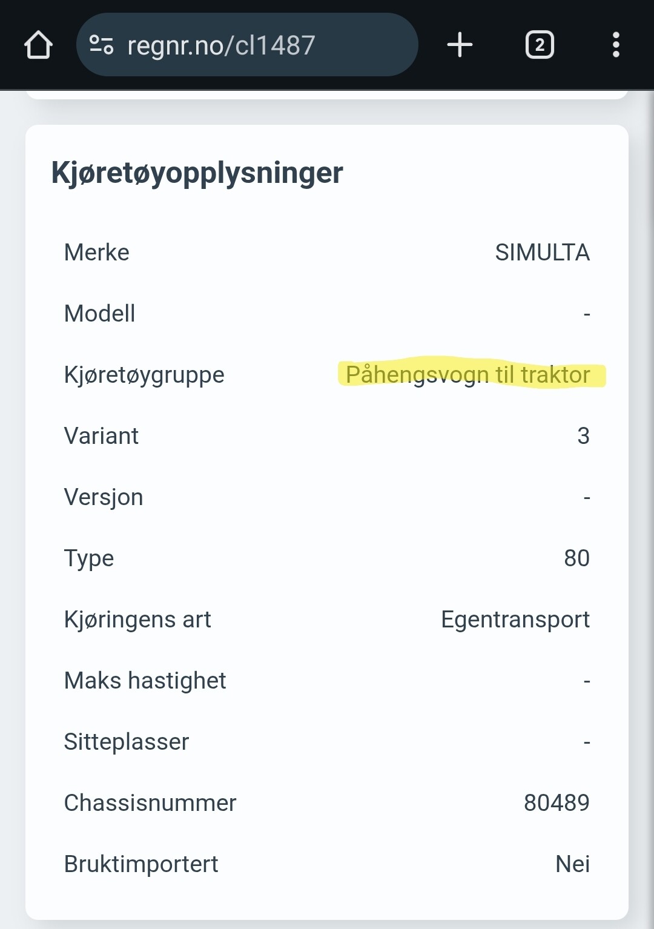Tap the Kjøretøyopplysninger heading
Image resolution: width=654 pixels, height=929 pixels.
(197, 173)
